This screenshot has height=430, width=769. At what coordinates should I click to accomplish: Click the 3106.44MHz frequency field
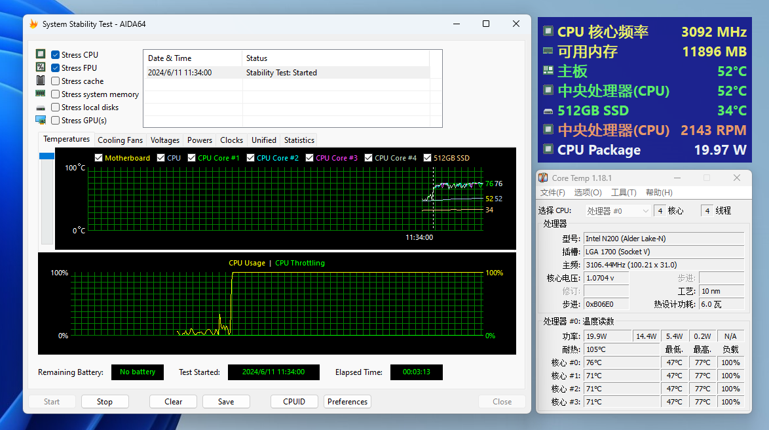tap(664, 265)
